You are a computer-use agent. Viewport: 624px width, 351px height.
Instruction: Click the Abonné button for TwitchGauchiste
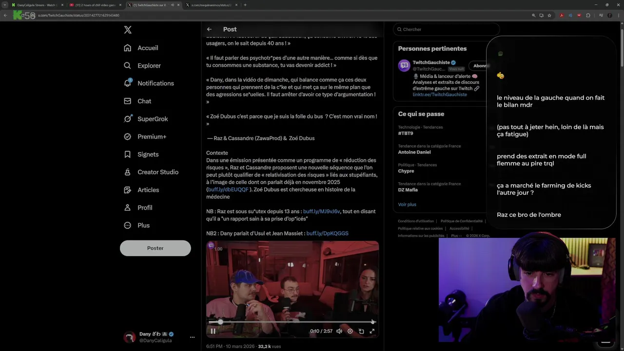pyautogui.click(x=479, y=66)
